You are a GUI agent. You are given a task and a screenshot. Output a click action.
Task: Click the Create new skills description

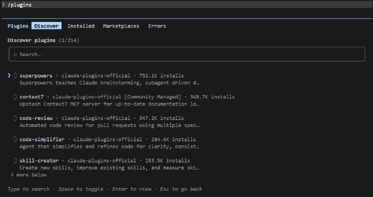coord(110,168)
